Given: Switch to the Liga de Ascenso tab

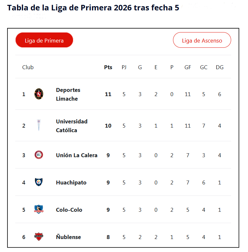Looking at the screenshot, I should tap(202, 40).
